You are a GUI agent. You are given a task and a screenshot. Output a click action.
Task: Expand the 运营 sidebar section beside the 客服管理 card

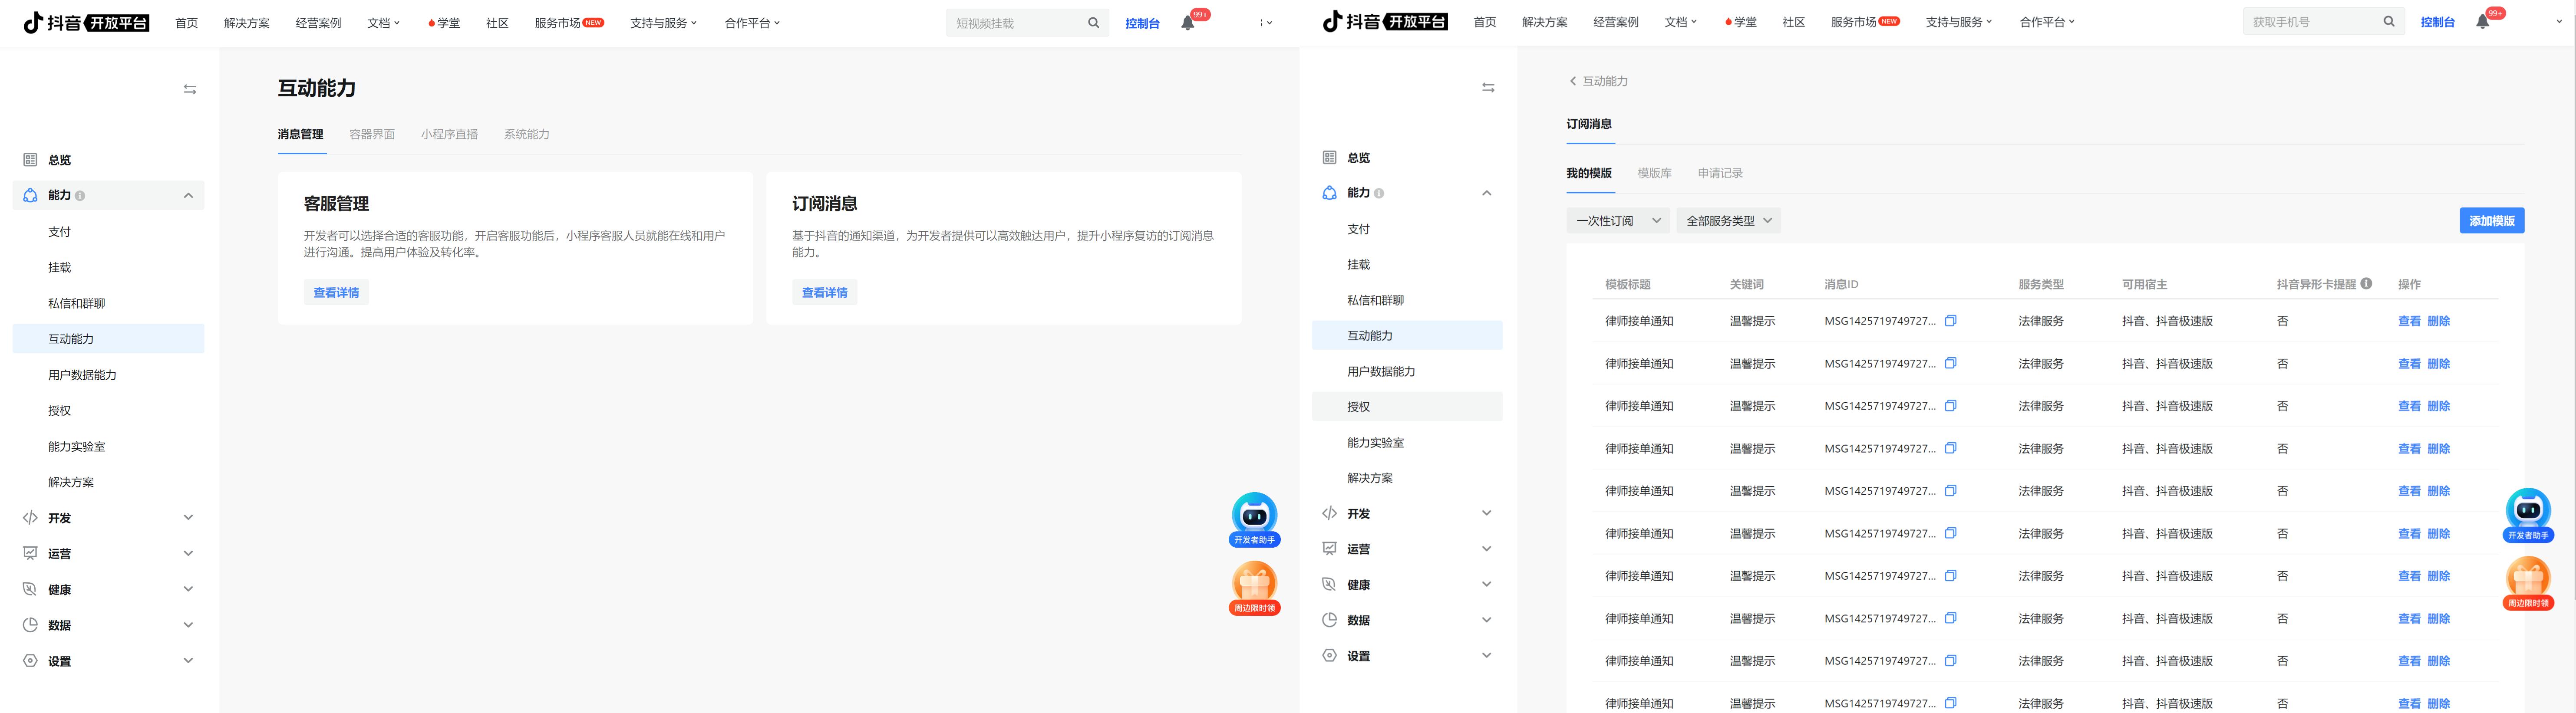click(x=188, y=553)
